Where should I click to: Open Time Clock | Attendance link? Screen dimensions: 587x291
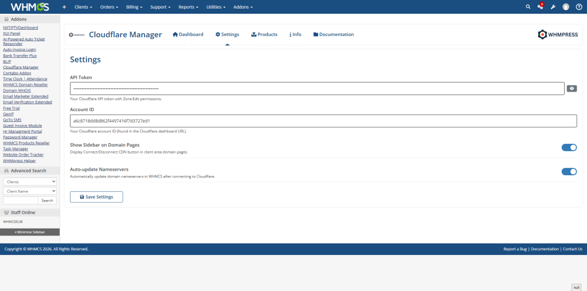pyautogui.click(x=25, y=79)
